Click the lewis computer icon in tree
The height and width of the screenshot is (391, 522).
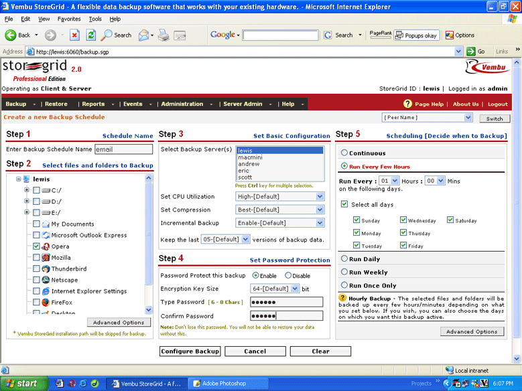click(27, 179)
